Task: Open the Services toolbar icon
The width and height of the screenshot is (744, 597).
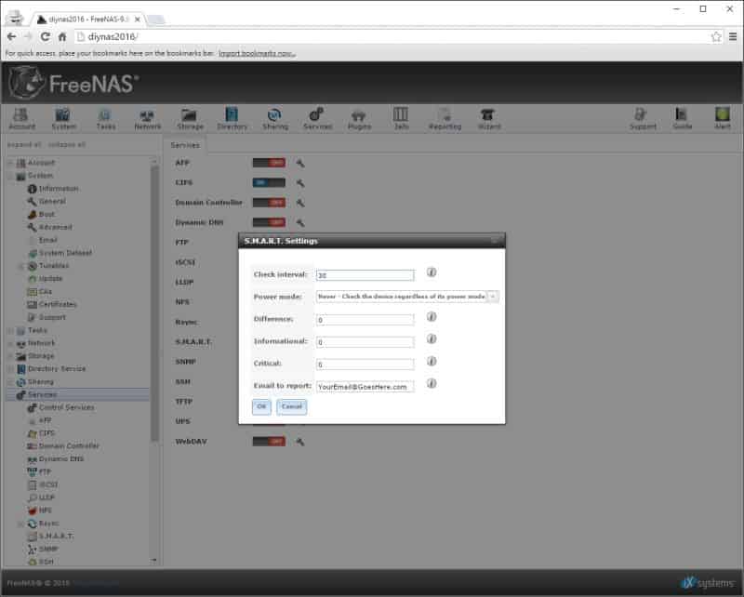Action: pyautogui.click(x=317, y=118)
